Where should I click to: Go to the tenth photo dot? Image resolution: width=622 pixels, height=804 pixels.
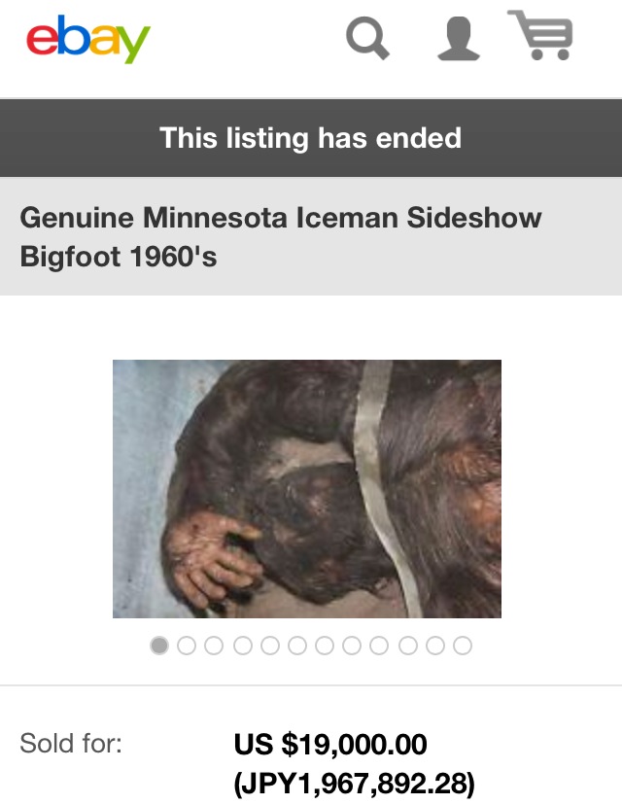(x=408, y=645)
